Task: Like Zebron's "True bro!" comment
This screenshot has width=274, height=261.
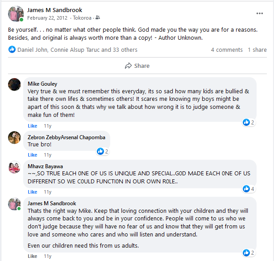Action: pos(33,155)
